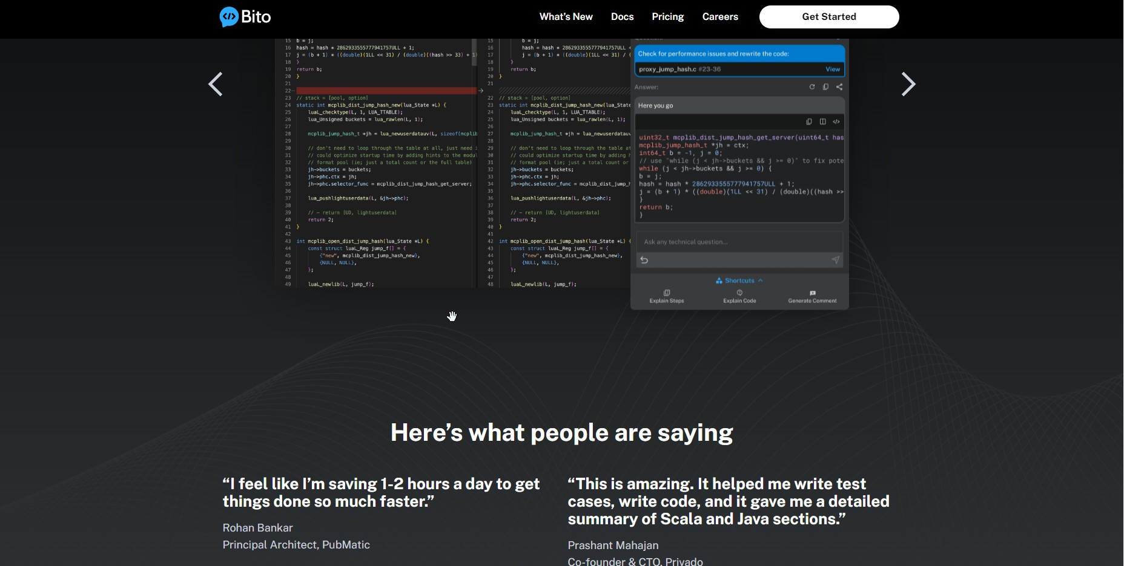
Task: Click the share answer icon
Action: [x=839, y=87]
